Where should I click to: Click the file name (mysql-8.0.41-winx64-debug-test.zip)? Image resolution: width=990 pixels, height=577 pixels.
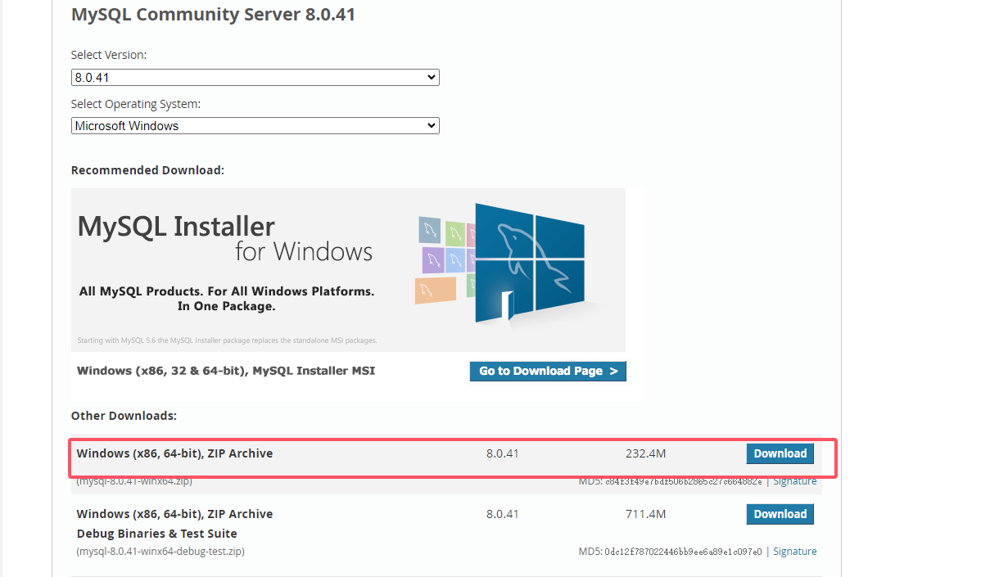pos(160,552)
